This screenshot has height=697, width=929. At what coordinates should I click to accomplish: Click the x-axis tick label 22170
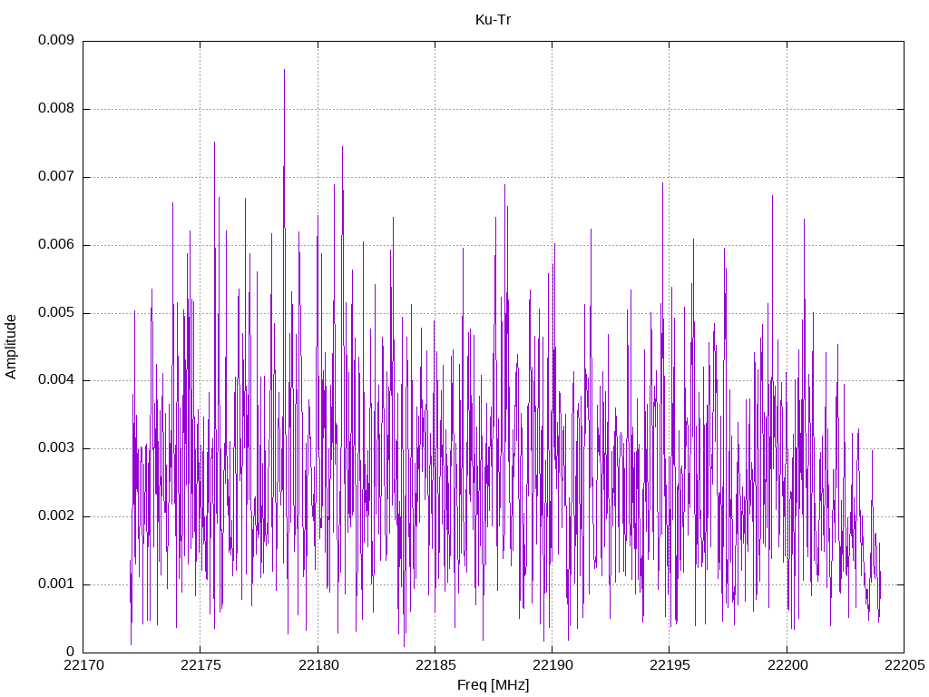[83, 665]
